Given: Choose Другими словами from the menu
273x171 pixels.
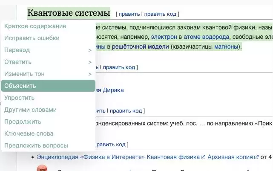Looking at the screenshot, I should coord(48,110).
